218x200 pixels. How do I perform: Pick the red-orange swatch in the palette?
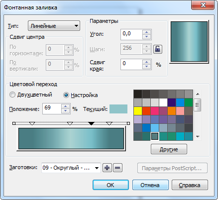[146, 111]
